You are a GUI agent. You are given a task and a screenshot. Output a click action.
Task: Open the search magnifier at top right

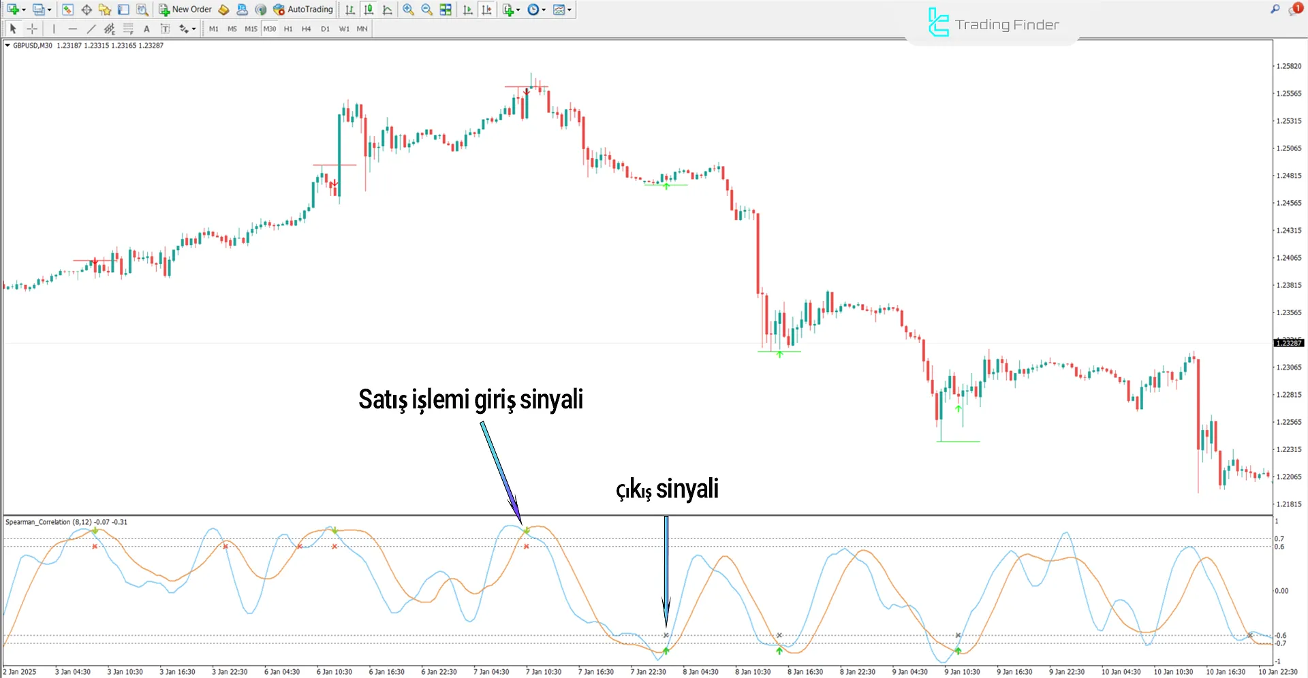click(1275, 9)
